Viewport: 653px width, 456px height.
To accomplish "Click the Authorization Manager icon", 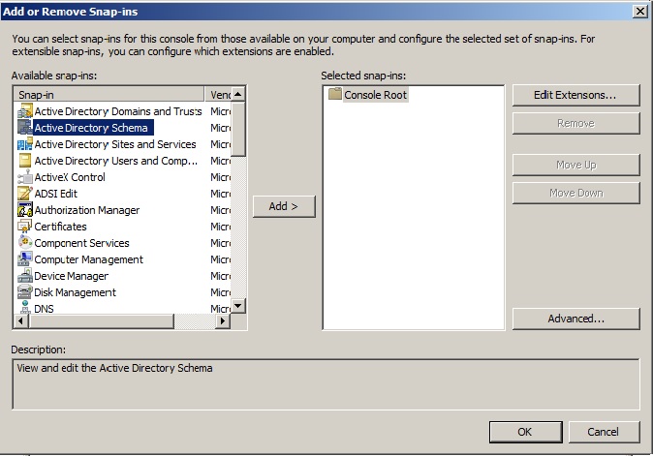I will tap(25, 210).
